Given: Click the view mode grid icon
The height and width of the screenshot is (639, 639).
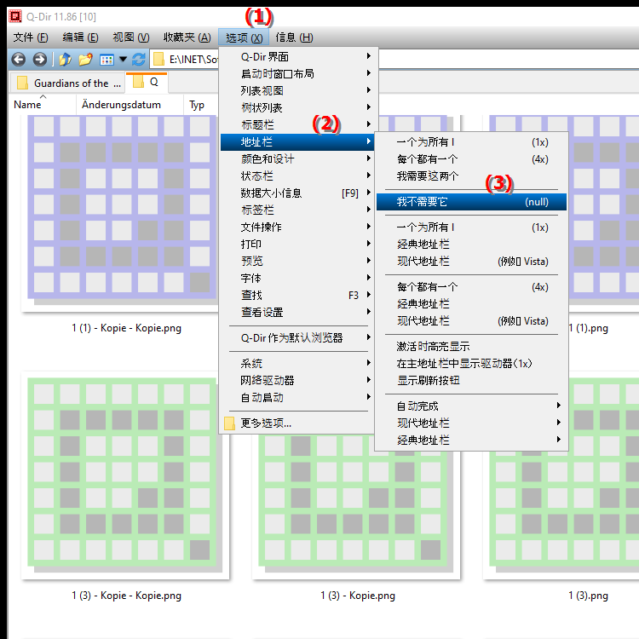Looking at the screenshot, I should tap(106, 60).
